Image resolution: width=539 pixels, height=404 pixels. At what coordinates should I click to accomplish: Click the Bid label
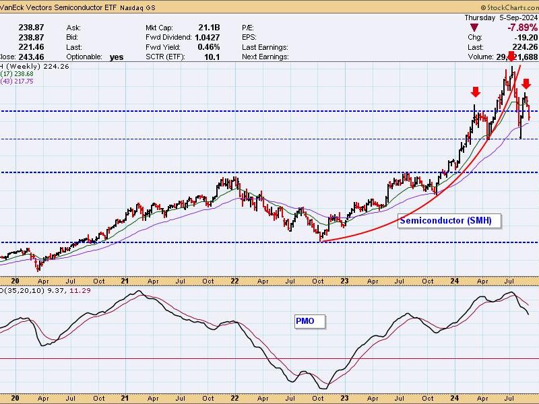point(72,37)
